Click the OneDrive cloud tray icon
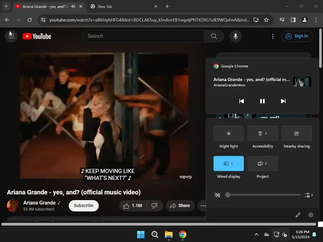323x242 pixels. pyautogui.click(x=266, y=234)
